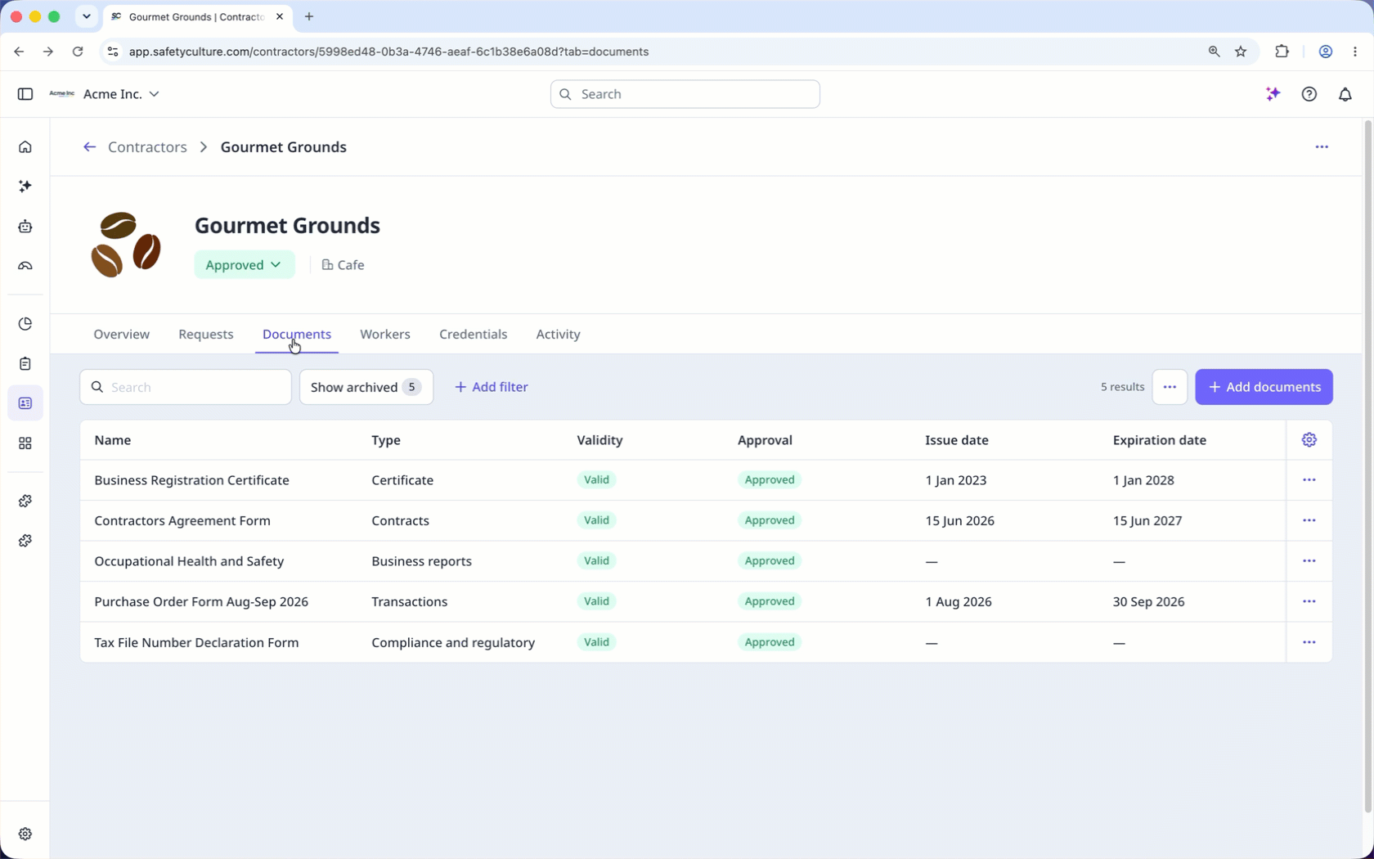Screen dimensions: 1374x859
Task: Click Add filter
Action: pyautogui.click(x=491, y=387)
